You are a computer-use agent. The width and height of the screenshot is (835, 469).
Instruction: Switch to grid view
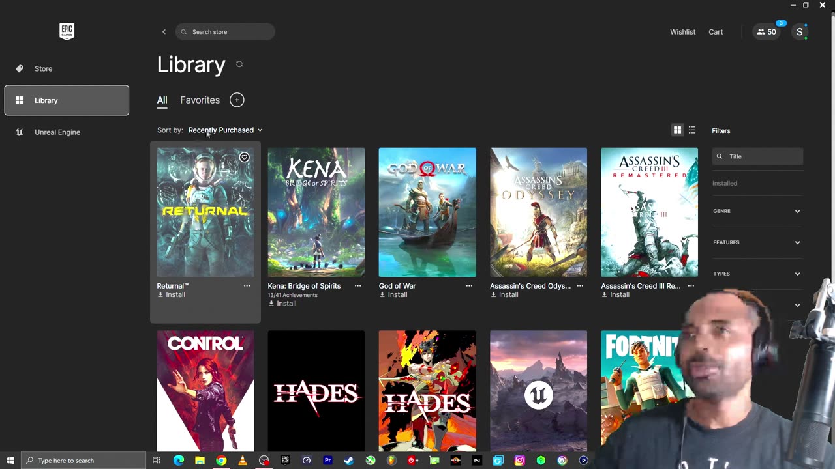(x=677, y=130)
